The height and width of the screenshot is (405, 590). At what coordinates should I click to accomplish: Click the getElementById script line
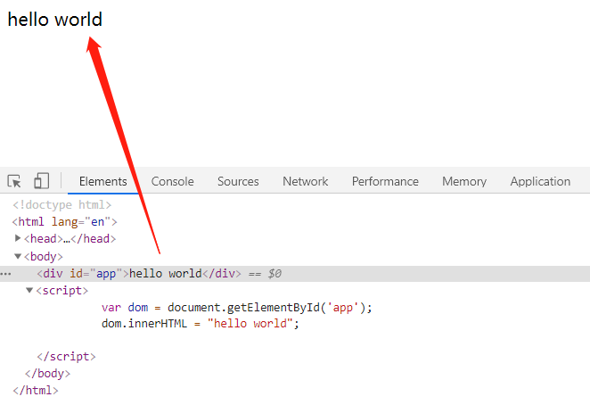pos(237,308)
